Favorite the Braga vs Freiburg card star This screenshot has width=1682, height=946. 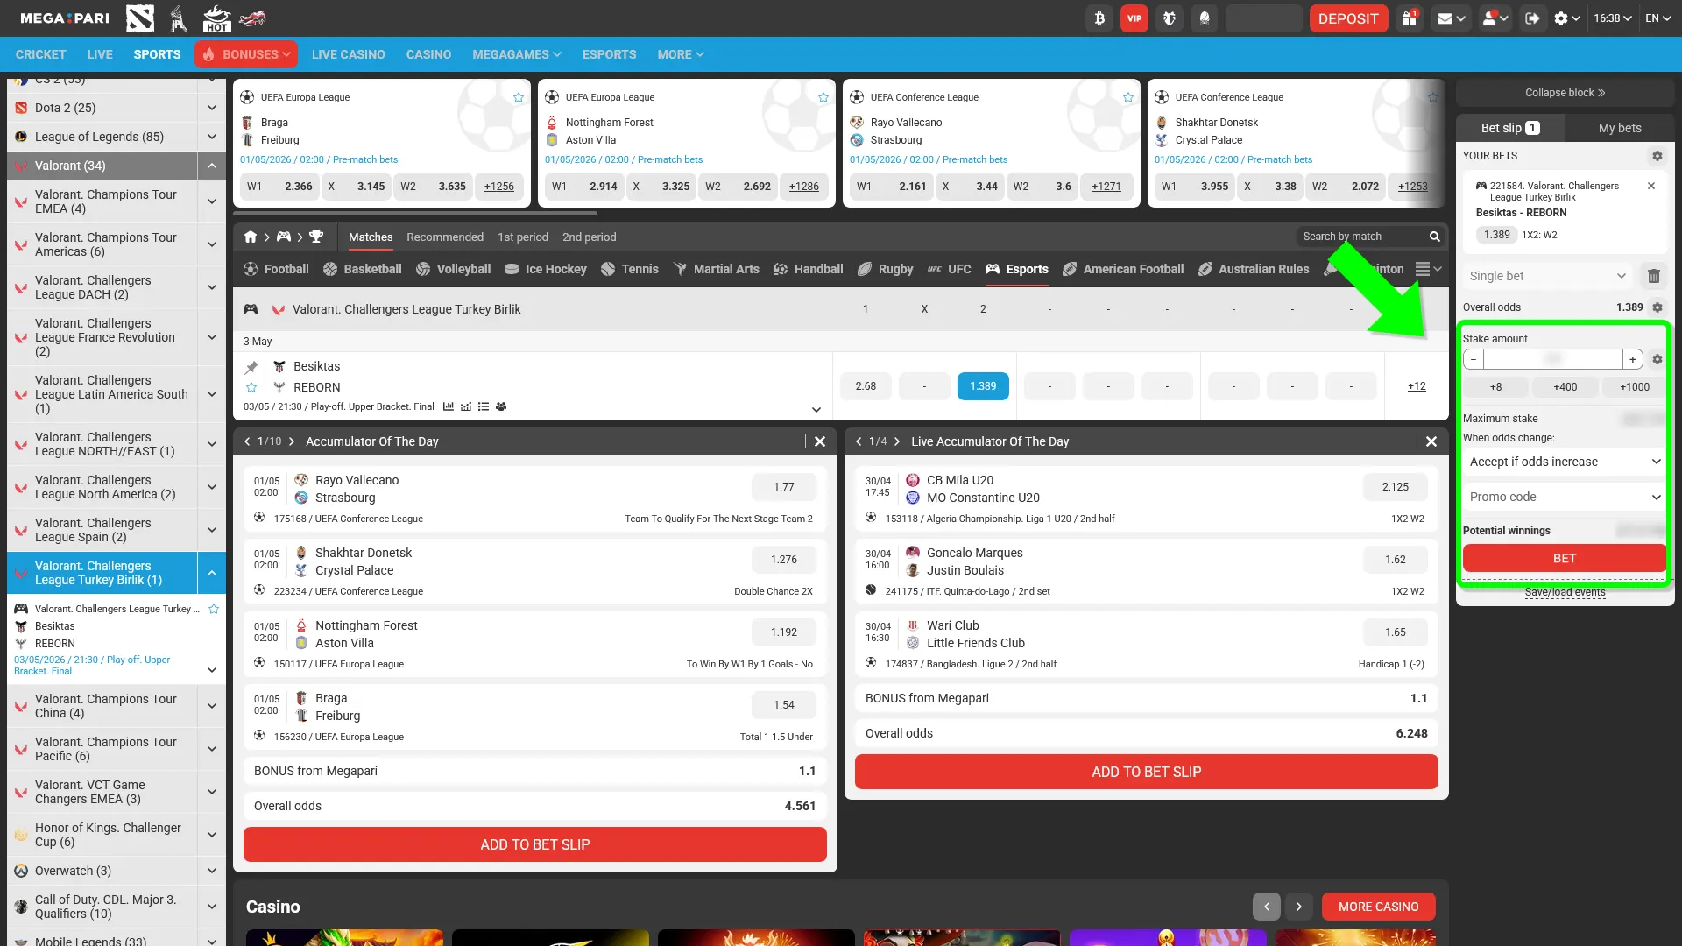pyautogui.click(x=519, y=97)
